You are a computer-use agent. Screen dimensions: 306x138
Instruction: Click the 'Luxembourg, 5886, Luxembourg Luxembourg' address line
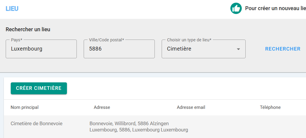(x=139, y=130)
